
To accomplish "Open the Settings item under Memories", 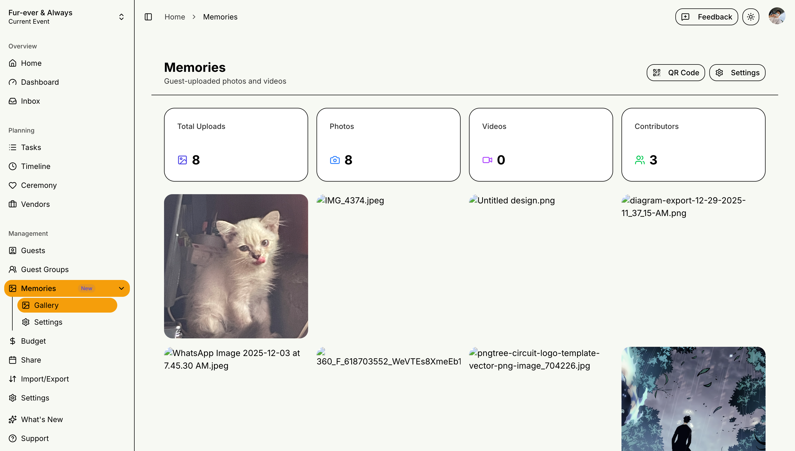I will coord(48,322).
